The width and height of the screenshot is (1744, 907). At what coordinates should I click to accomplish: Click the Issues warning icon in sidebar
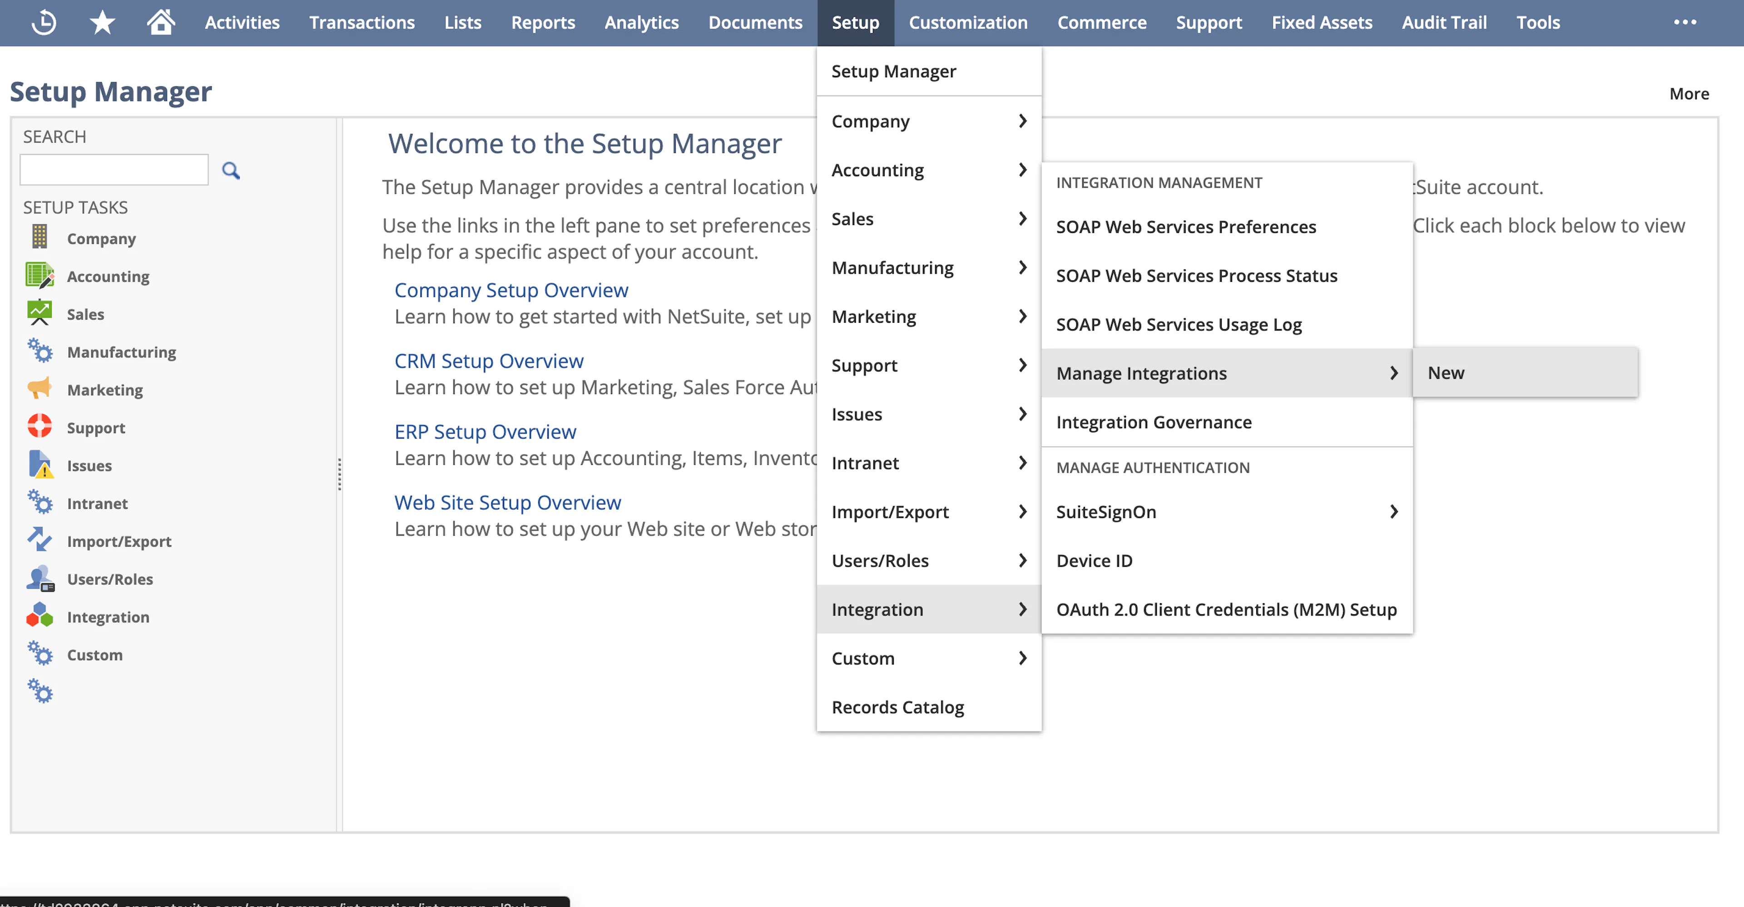click(40, 464)
